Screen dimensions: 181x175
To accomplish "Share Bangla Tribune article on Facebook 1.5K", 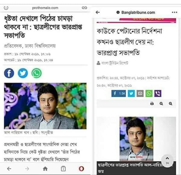I will 119,93.
